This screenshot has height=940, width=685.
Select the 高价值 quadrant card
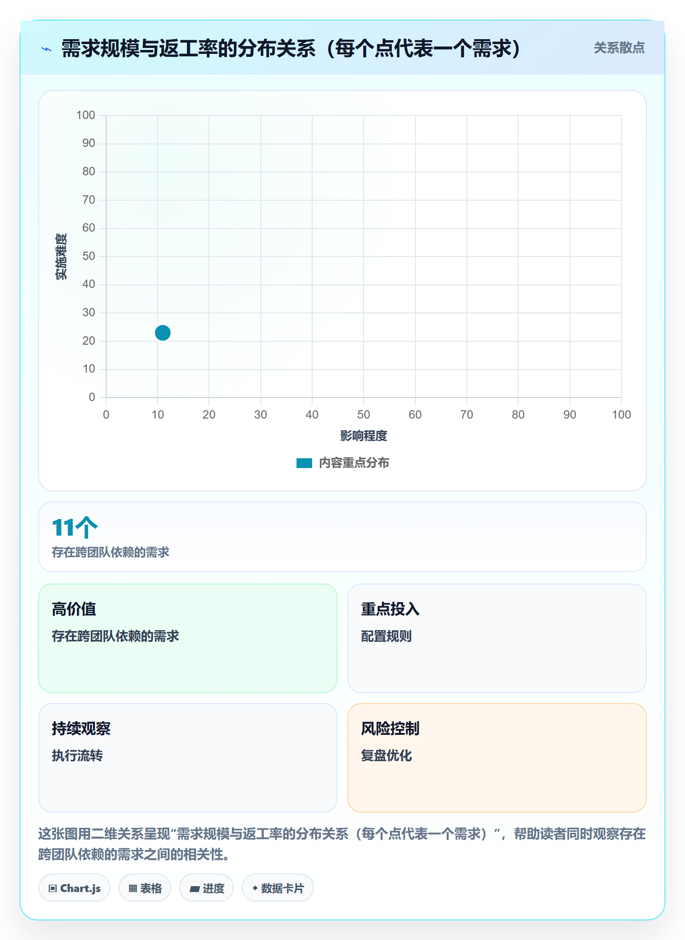coord(188,638)
